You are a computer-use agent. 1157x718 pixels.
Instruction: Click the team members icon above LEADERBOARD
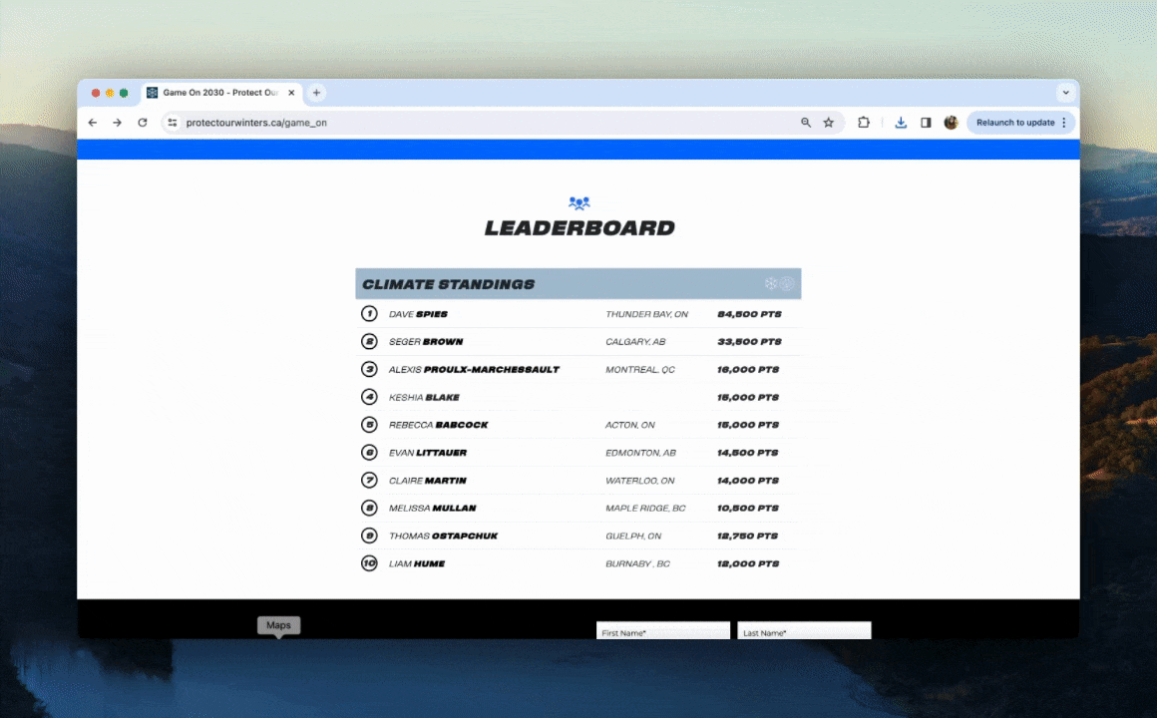coord(578,202)
